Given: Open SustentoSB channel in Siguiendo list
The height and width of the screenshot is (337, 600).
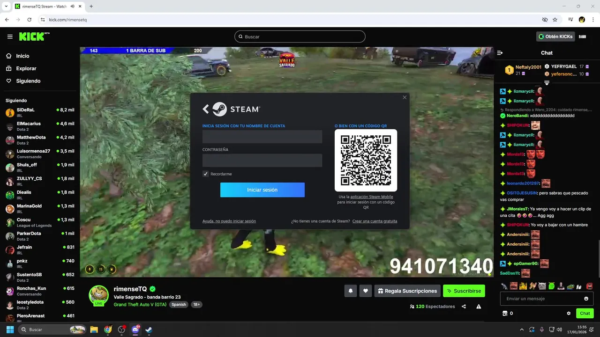Looking at the screenshot, I should click(40, 277).
